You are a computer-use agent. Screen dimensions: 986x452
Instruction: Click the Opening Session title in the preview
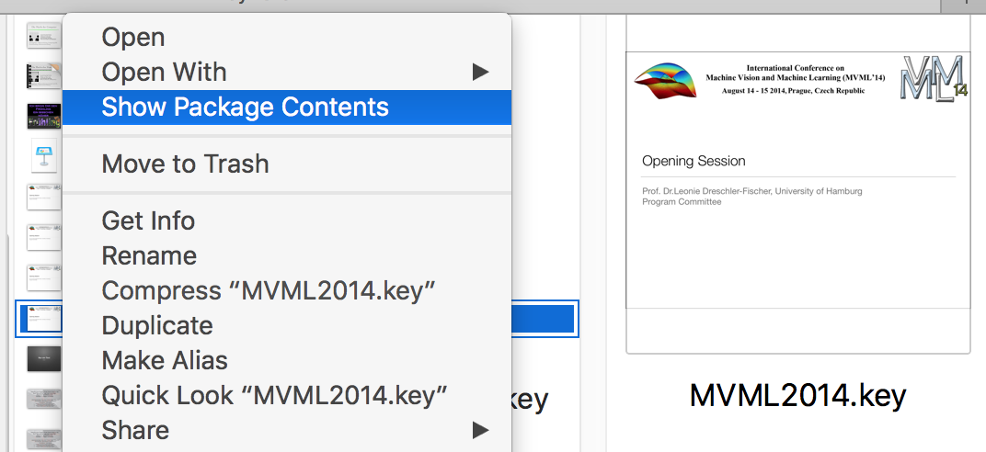[x=694, y=161]
